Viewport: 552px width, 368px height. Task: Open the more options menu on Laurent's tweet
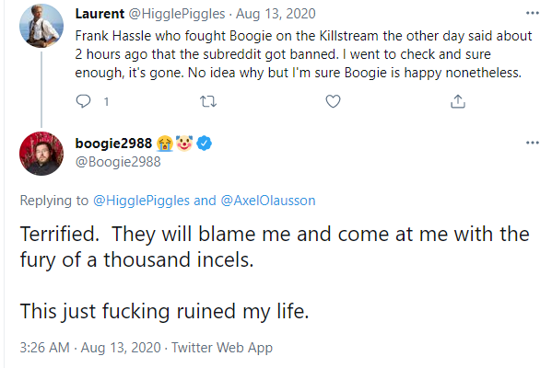point(533,14)
